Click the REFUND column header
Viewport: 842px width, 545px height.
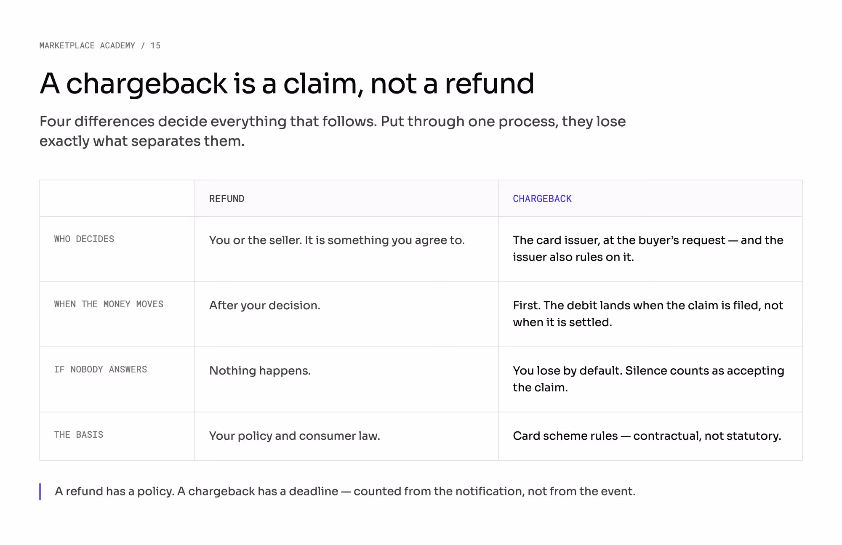point(226,199)
